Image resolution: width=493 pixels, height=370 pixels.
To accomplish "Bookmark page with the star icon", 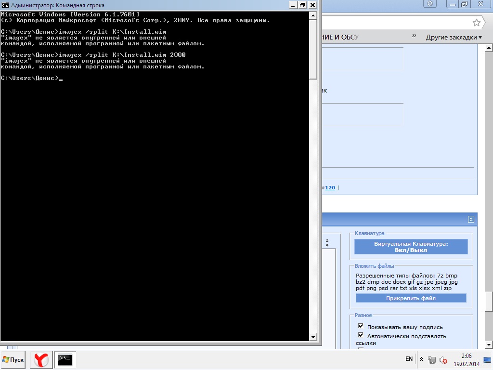I will [x=477, y=23].
